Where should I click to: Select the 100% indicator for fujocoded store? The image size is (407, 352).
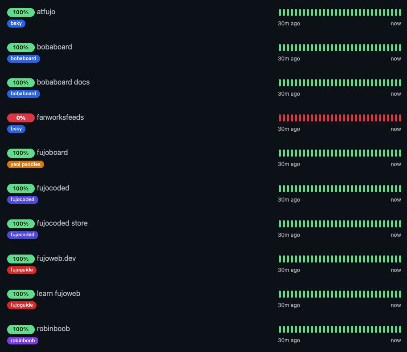20,224
